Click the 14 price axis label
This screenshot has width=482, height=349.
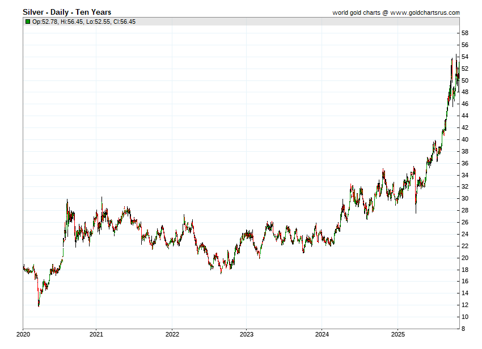pyautogui.click(x=465, y=293)
